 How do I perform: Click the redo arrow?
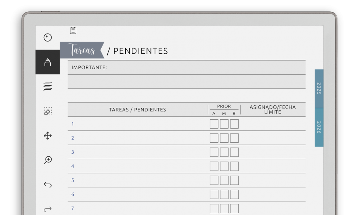(x=48, y=209)
